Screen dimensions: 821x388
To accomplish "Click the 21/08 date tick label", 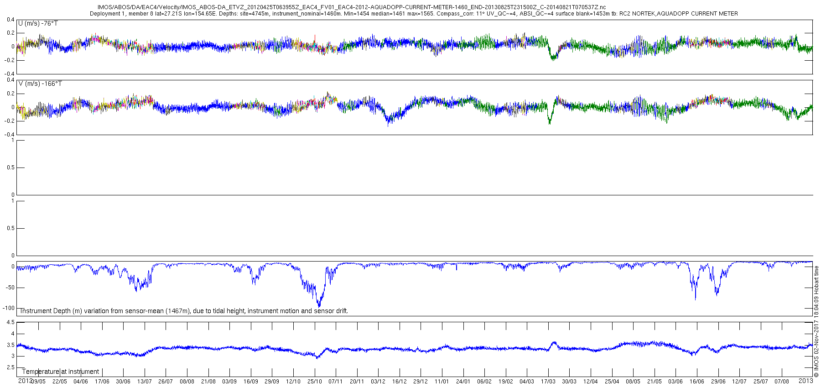I will coord(208,382).
